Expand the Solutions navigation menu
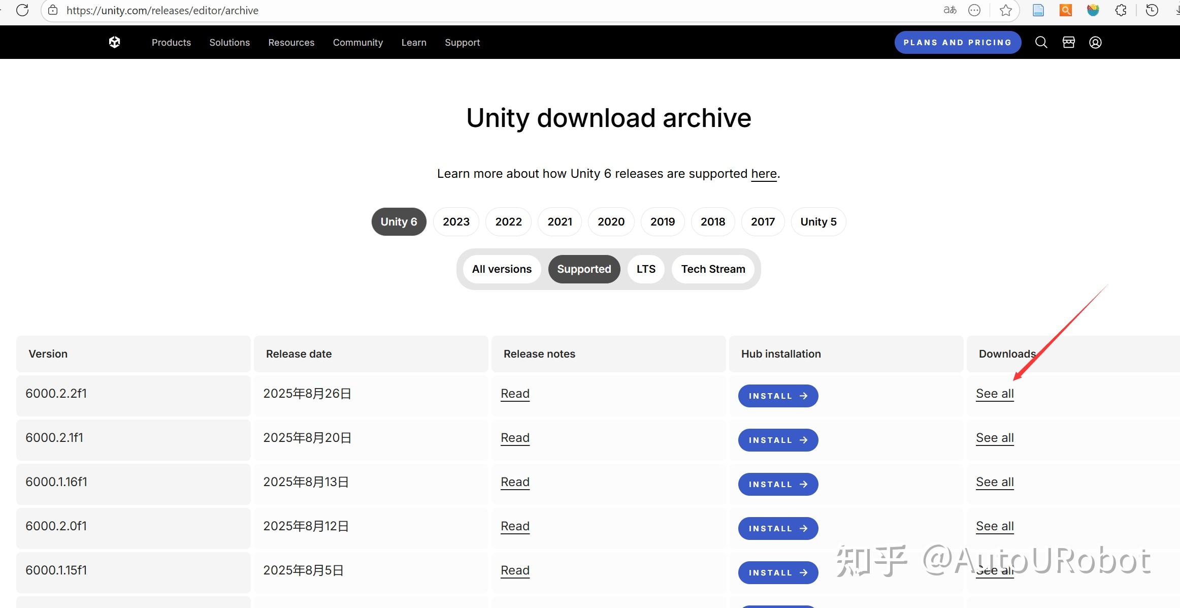Image resolution: width=1180 pixels, height=608 pixels. 230,43
